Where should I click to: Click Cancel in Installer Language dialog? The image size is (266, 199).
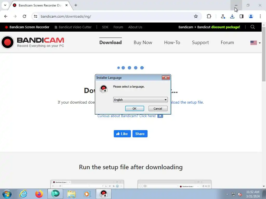[158, 109]
